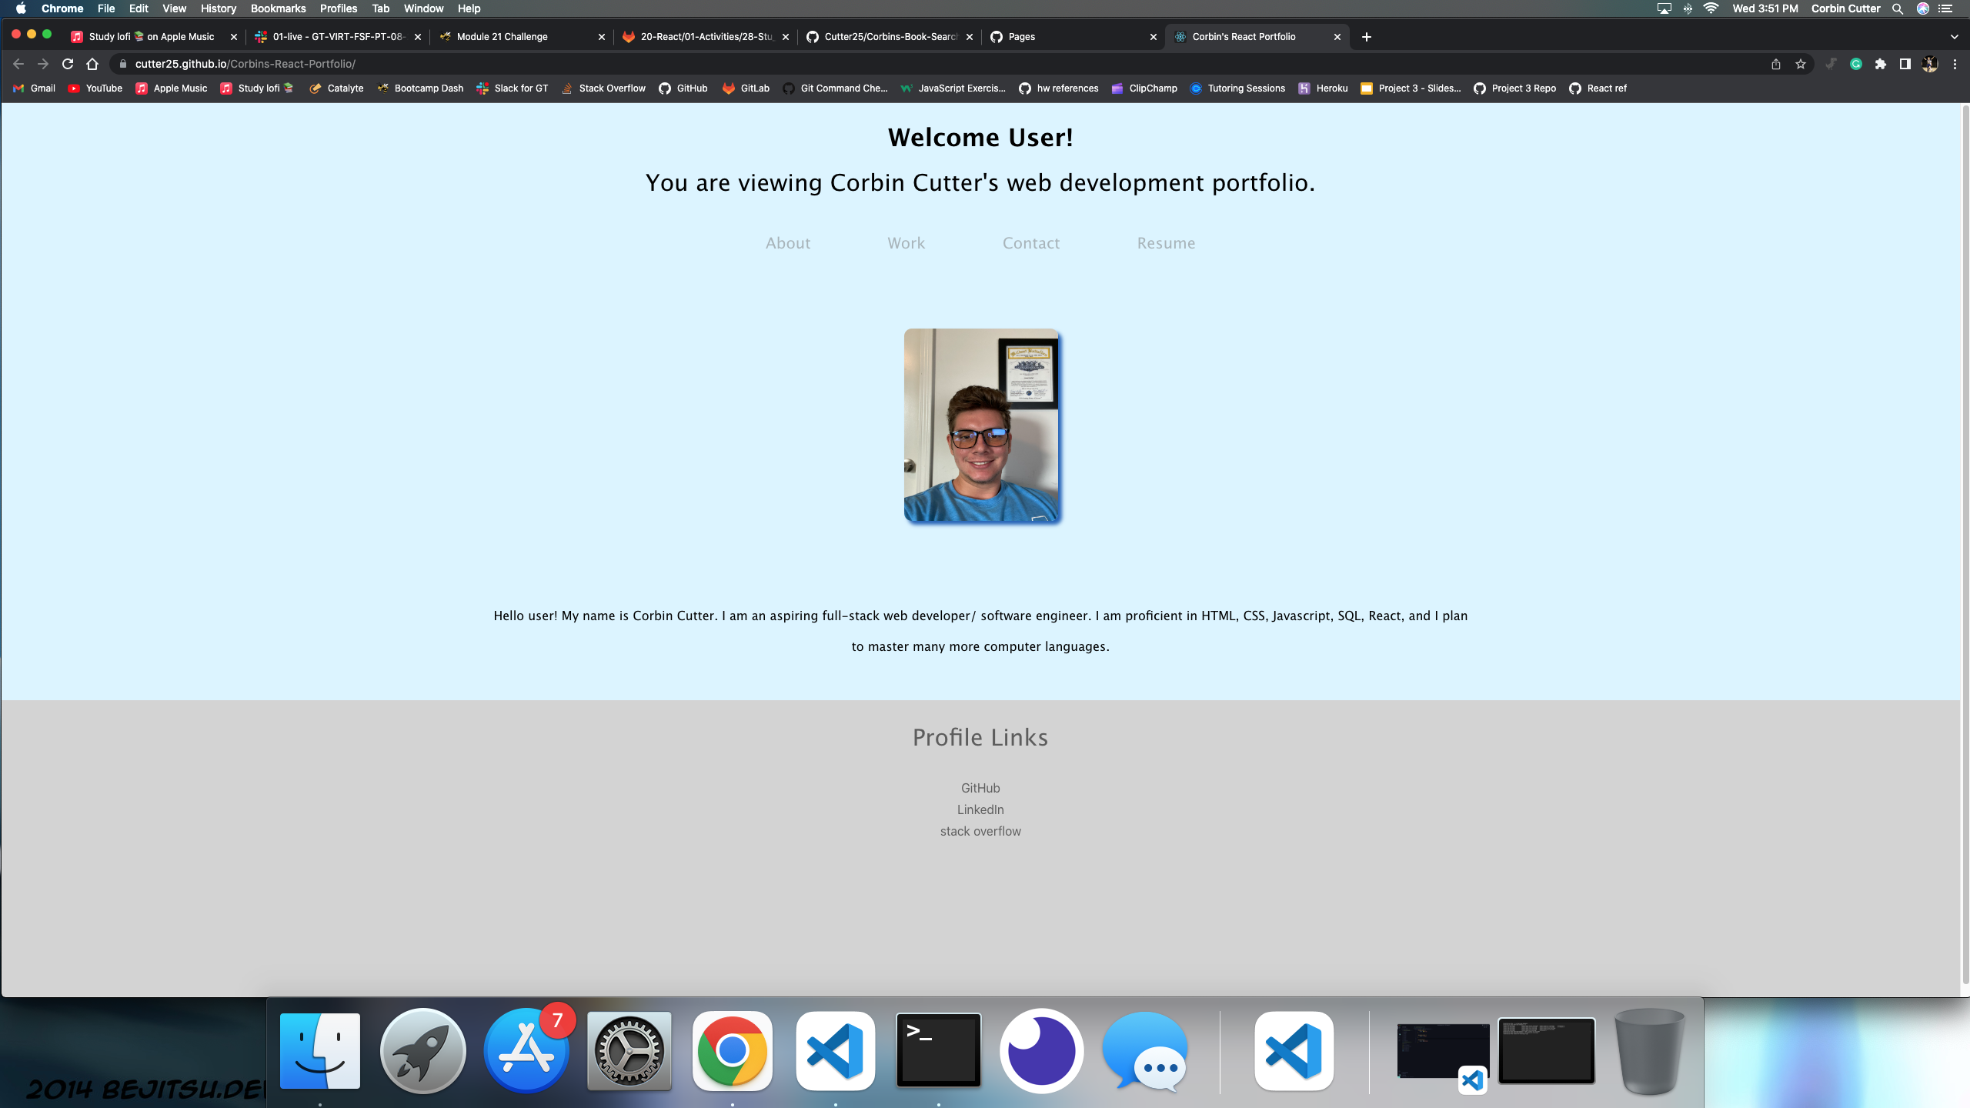Toggle the bookmark star for this page
The height and width of the screenshot is (1108, 1970).
[1801, 64]
